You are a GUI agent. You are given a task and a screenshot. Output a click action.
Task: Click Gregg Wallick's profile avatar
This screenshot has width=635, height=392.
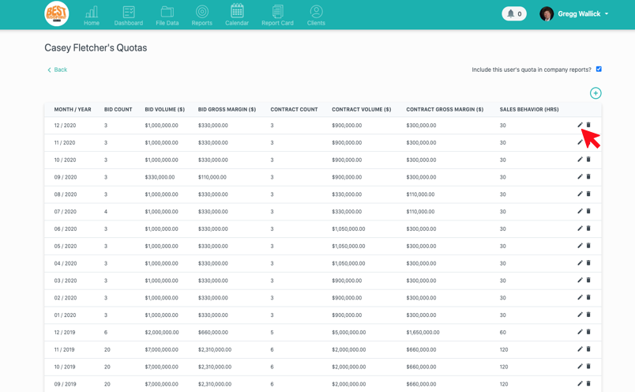[x=547, y=13]
